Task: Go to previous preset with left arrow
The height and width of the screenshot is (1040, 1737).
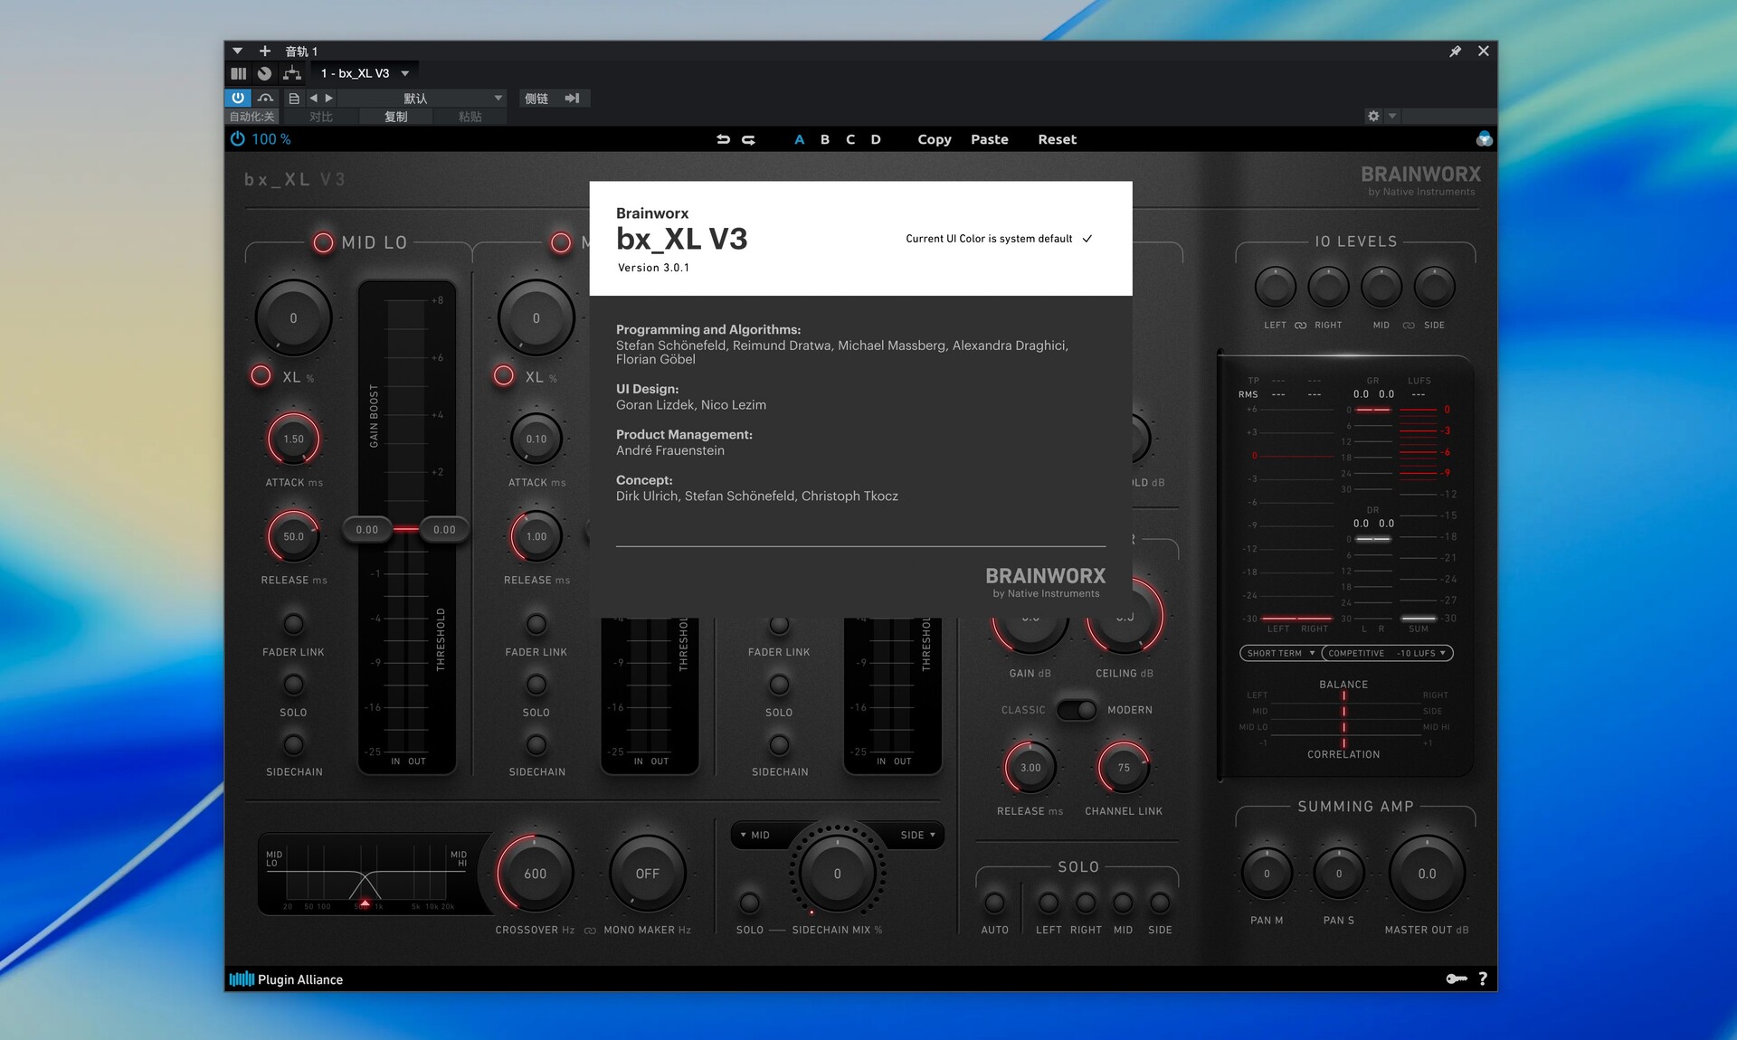Action: click(x=313, y=98)
